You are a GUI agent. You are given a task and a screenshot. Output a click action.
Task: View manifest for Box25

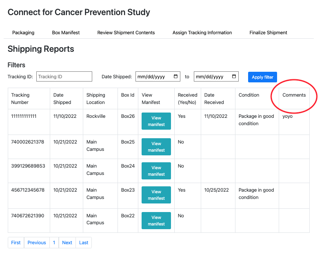tap(156, 147)
